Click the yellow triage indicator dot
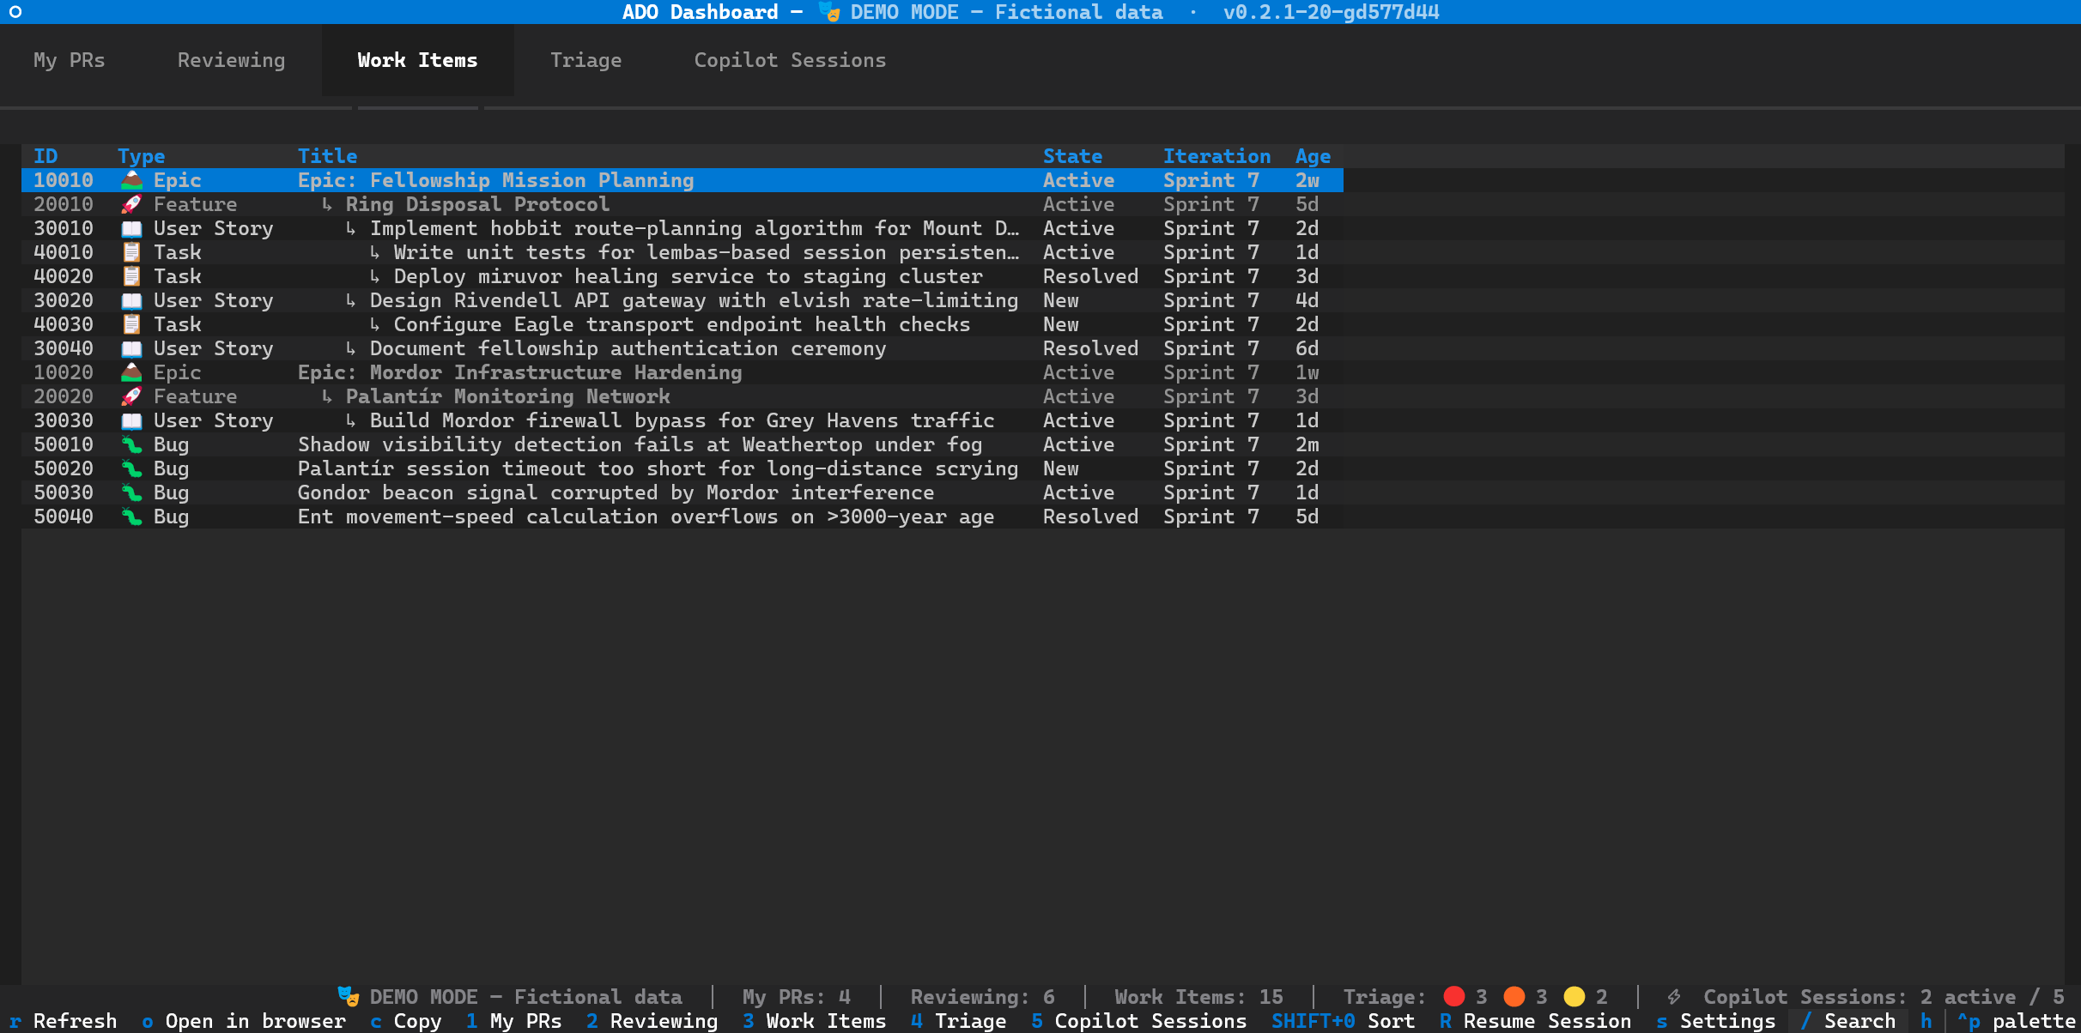2081x1033 pixels. pos(1574,996)
